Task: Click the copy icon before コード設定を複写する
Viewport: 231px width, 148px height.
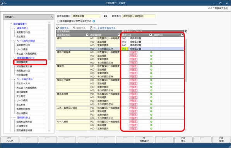Action: 91,28
